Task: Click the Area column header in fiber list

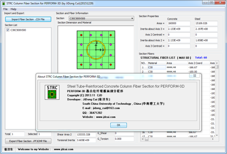Action: (177, 63)
